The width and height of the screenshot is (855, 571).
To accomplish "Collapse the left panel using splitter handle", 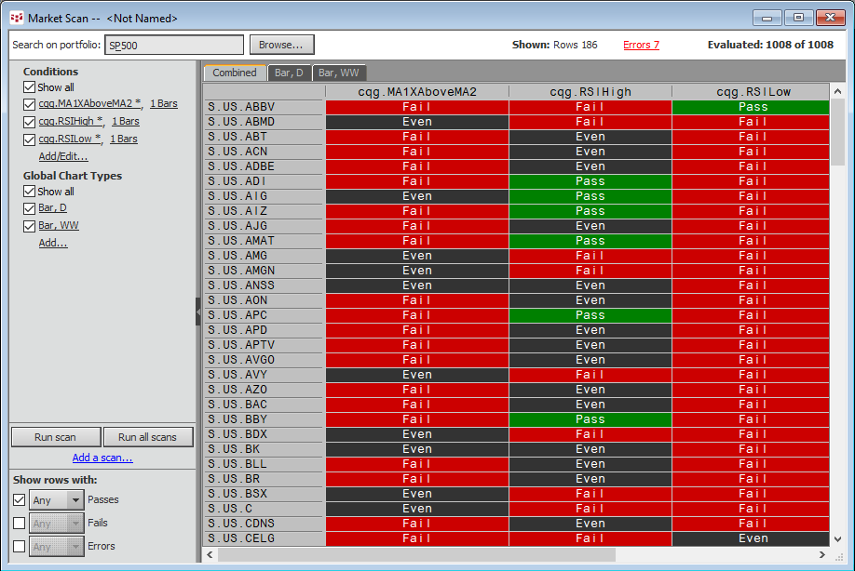I will point(197,312).
